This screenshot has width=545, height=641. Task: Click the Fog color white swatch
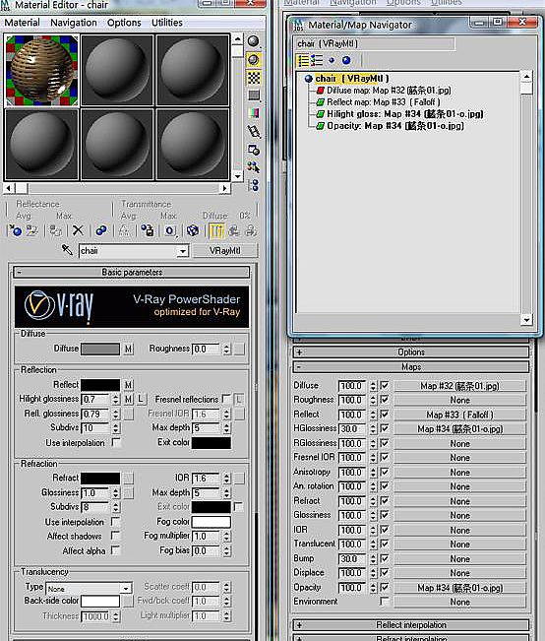click(x=212, y=522)
